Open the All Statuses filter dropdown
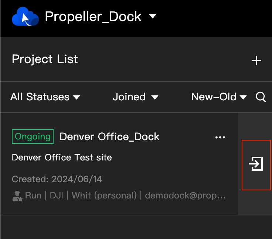272x239 pixels. point(45,97)
